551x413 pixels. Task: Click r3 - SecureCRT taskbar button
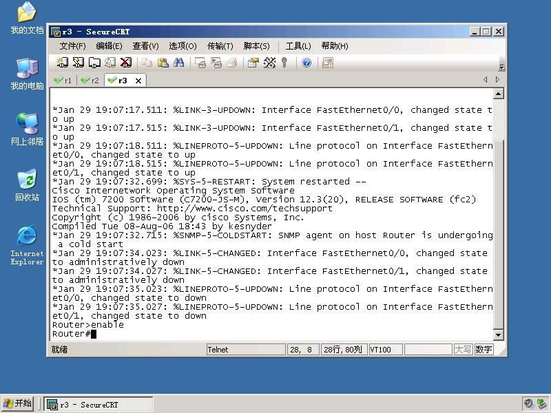98,405
